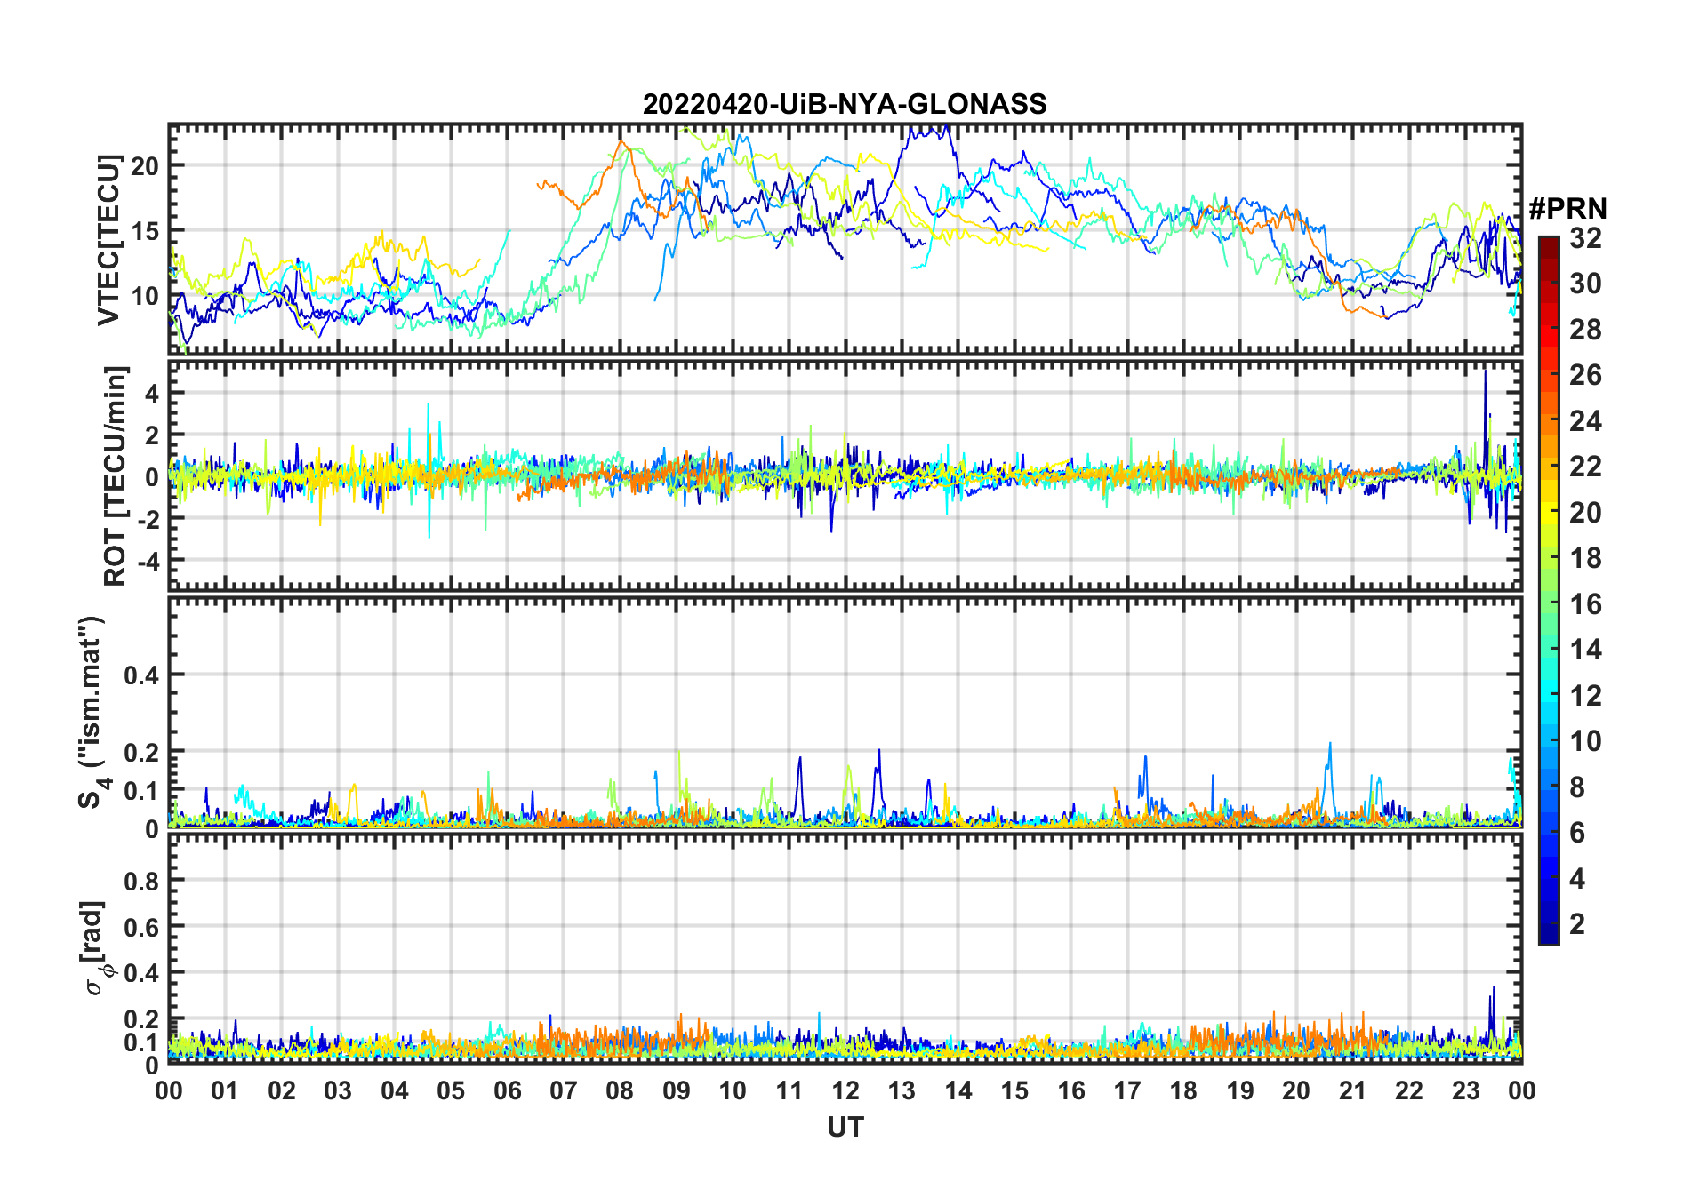Viewport: 1691px width, 1182px height.
Task: Pick the dark red top of the PRN colorbar
Action: pyautogui.click(x=1548, y=243)
